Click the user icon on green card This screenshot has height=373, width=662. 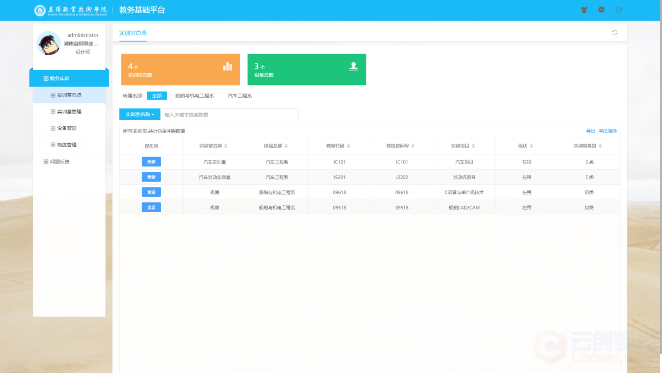point(354,66)
